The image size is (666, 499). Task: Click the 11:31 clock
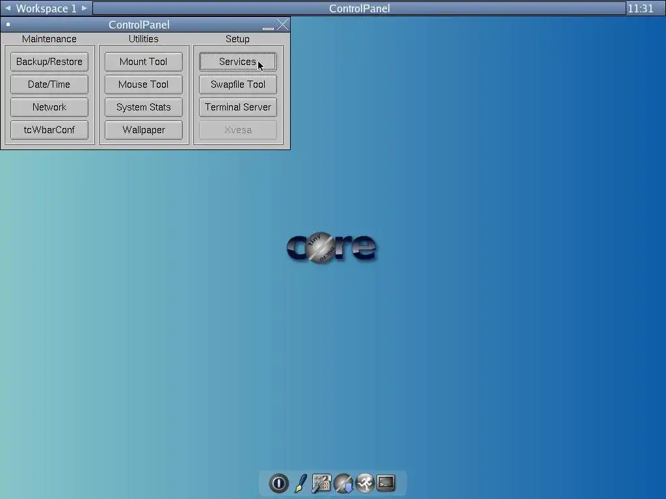coord(641,8)
